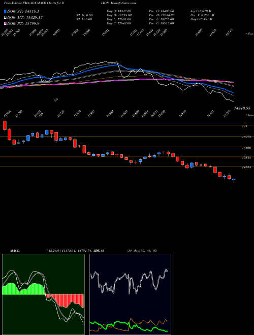The width and height of the screenshot is (254, 335).
Task: Click the '(14 day) 60, +9, -35' ADX text
Action: (142, 251)
